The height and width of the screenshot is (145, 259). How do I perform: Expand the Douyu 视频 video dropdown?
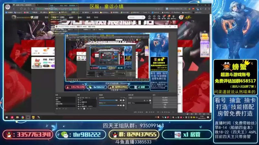point(71,17)
